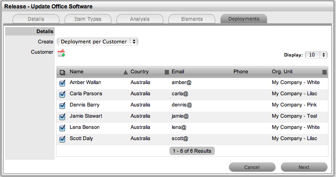Click the Country column menu icon
Screen dimensions: 336x177
point(167,72)
